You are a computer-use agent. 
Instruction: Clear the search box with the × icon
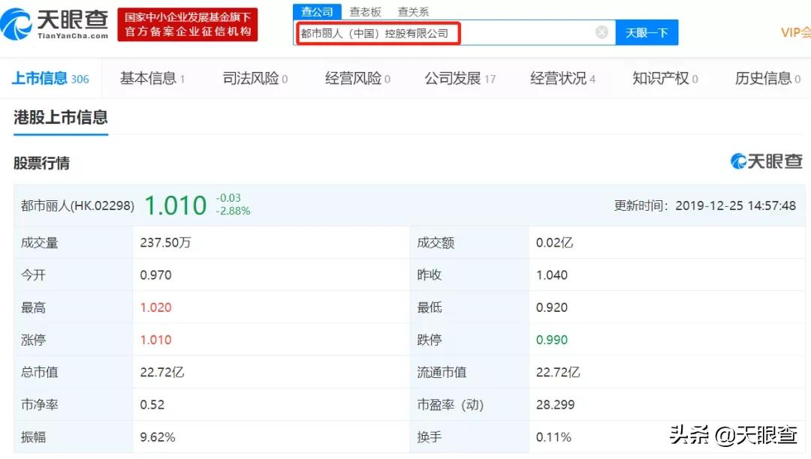(x=601, y=31)
